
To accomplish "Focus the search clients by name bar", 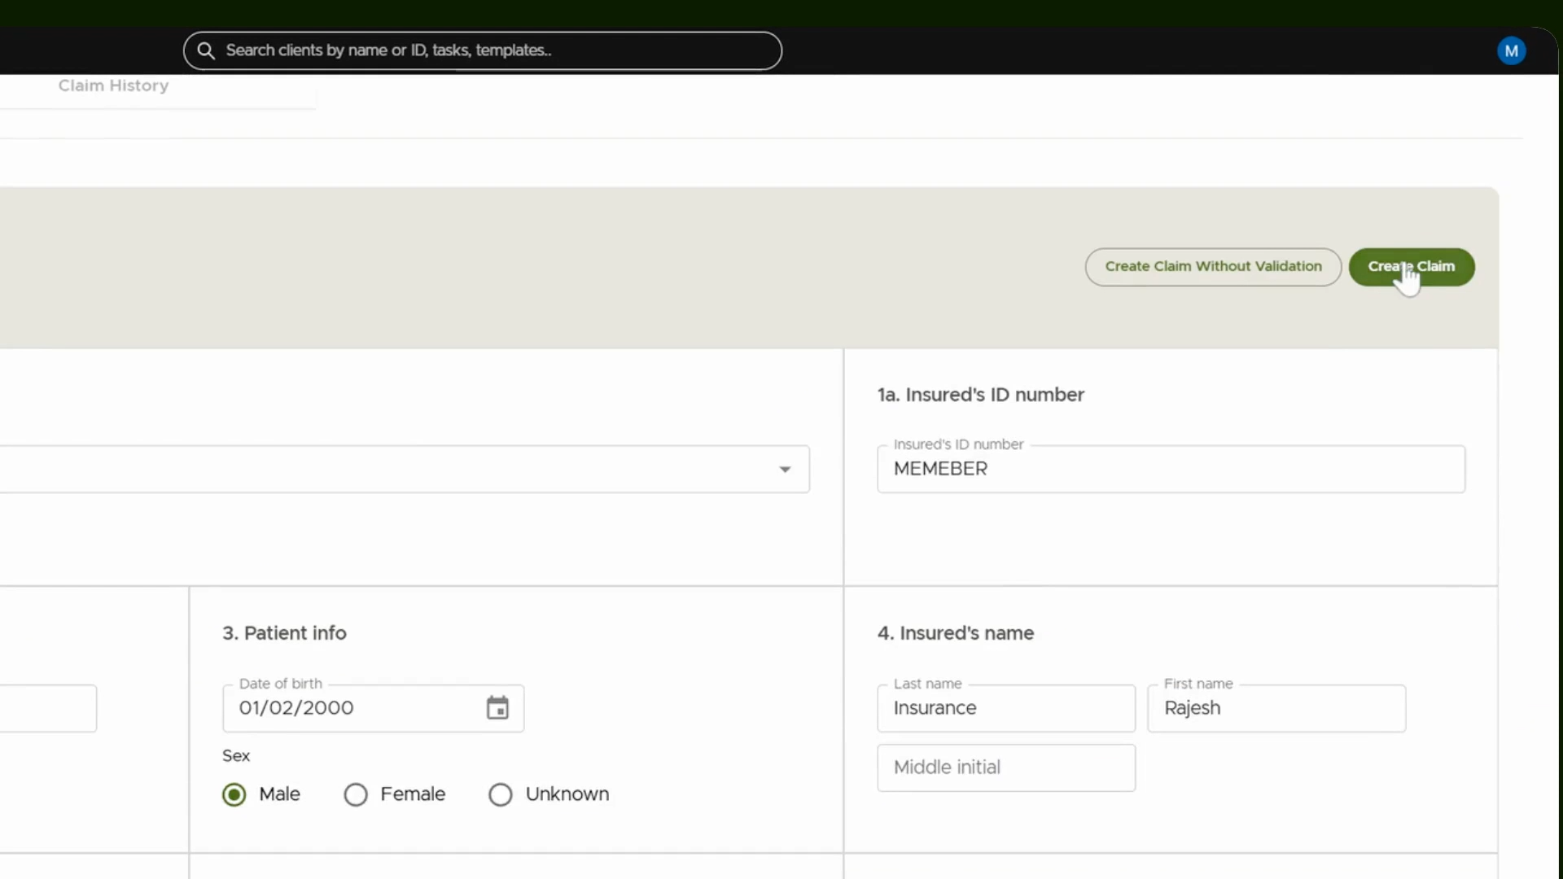I will tap(482, 50).
